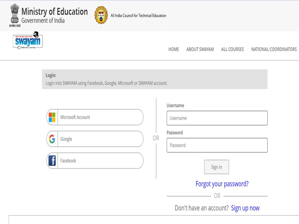
Task: Select NATIONAL COORDINATORS menu item
Action: (274, 49)
